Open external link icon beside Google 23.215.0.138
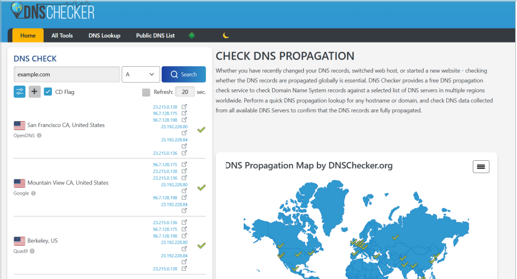Screen dimensions: 517x279 184,171
